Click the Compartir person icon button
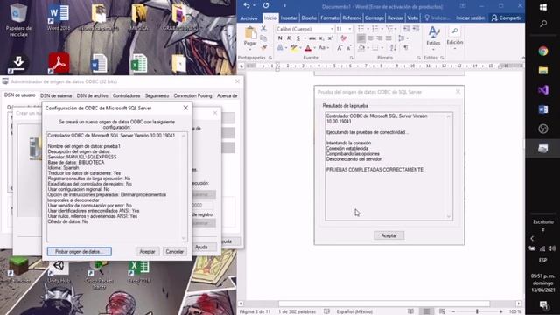 [507, 17]
